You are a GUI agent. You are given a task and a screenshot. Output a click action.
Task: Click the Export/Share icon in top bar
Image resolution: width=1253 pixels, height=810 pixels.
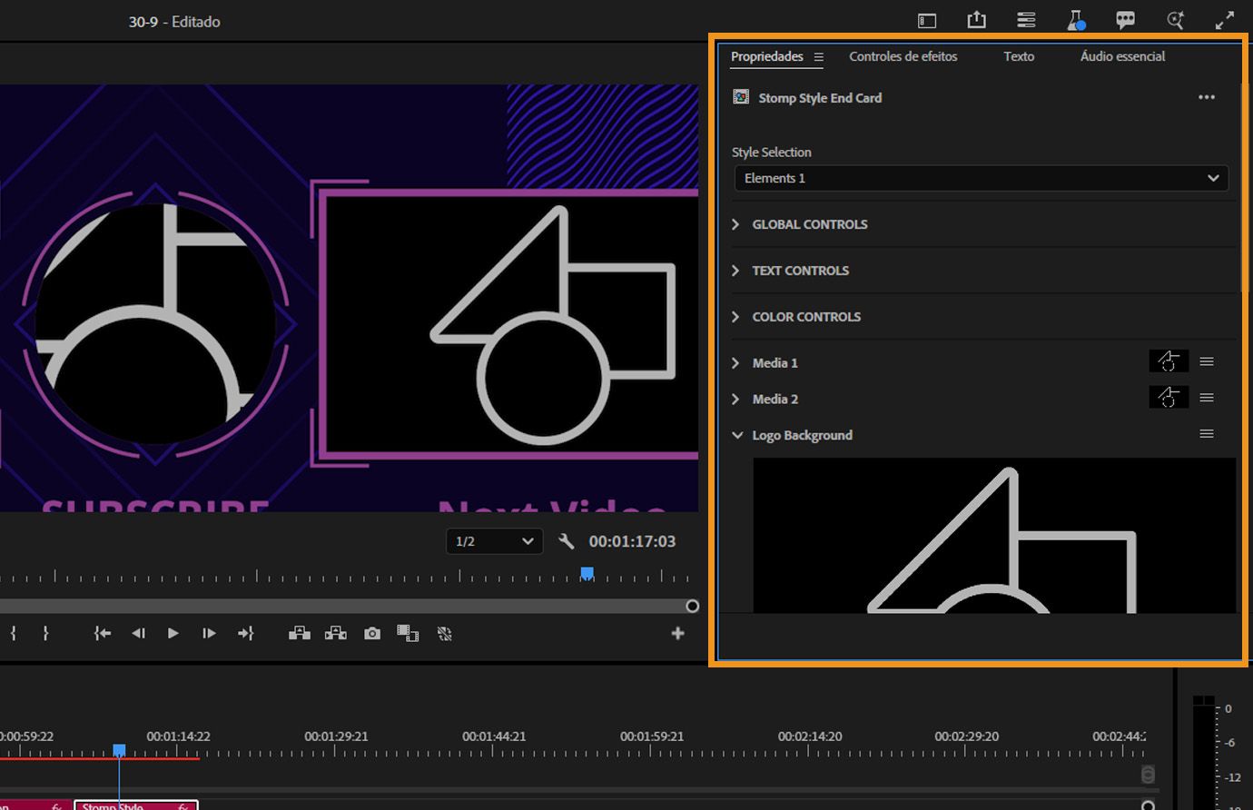976,20
